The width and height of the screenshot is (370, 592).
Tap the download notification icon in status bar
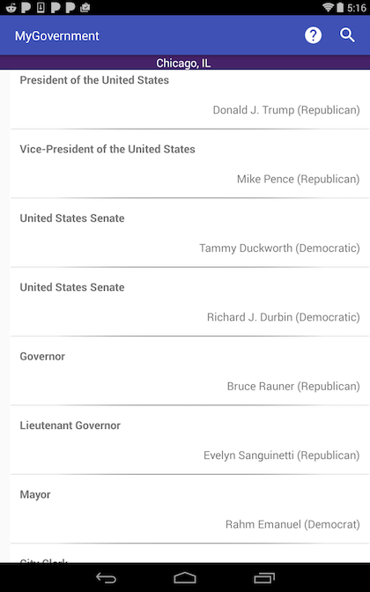click(41, 8)
